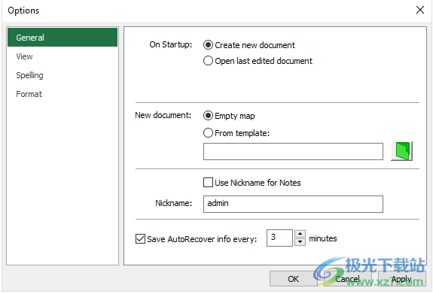The image size is (433, 294).
Task: Click the Apply button
Action: click(x=401, y=279)
